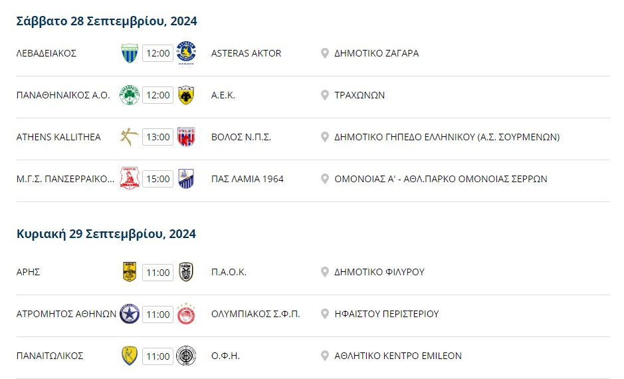This screenshot has height=379, width=624.
Task: Open the ΟΛΥΜΠΙΑΚΟΣ Σ.Φ.Π. team link
Action: [255, 314]
